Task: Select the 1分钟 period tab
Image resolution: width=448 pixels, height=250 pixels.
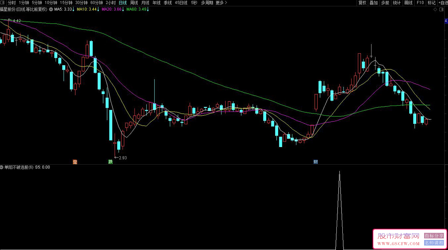Action: (24, 3)
